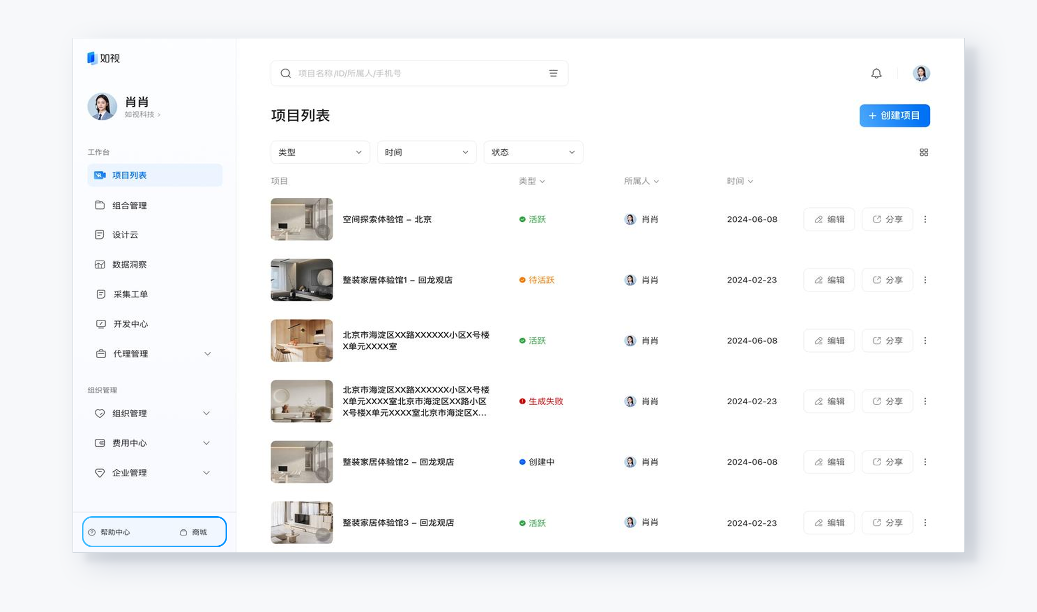
Task: Sort by 类型 column header
Action: (x=532, y=181)
